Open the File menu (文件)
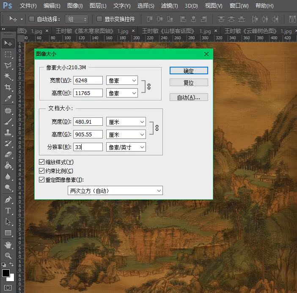Viewport: 297px width, 293px height. 28,6
